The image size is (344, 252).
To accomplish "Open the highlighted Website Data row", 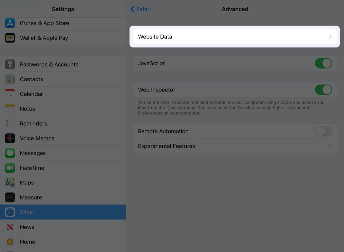I will [x=235, y=37].
